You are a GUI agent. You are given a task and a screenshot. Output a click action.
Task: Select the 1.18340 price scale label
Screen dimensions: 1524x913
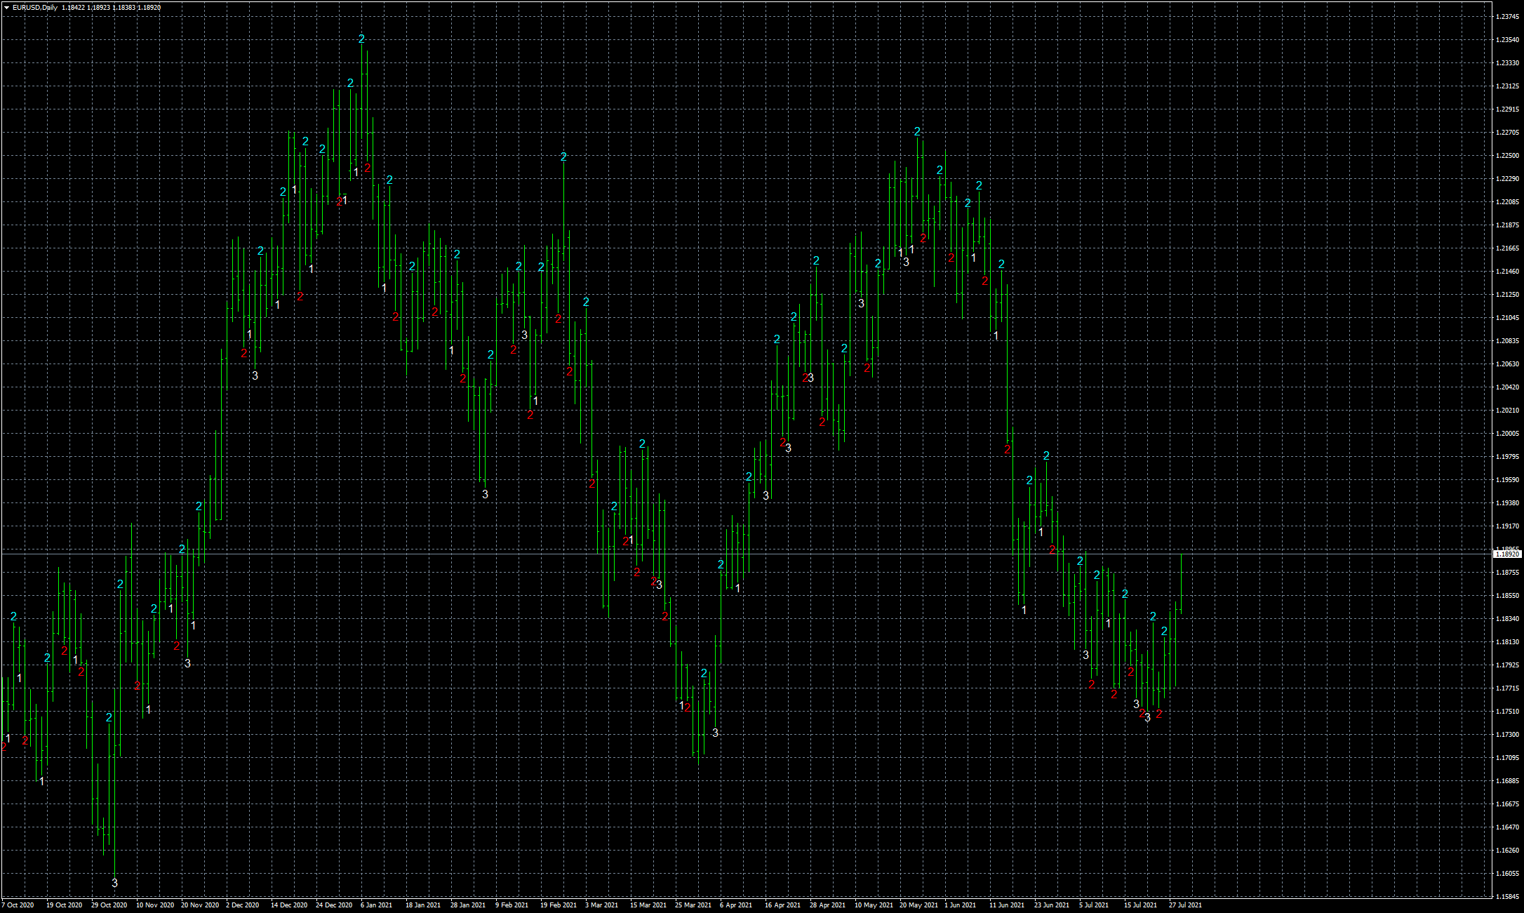point(1507,619)
